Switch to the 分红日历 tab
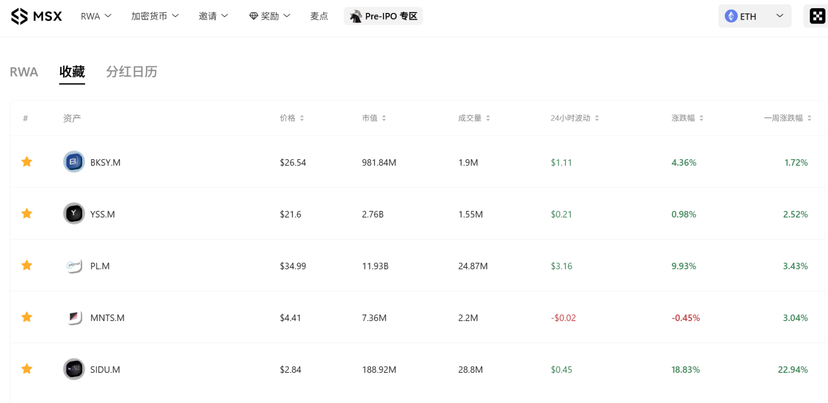The image size is (828, 403). [x=132, y=72]
